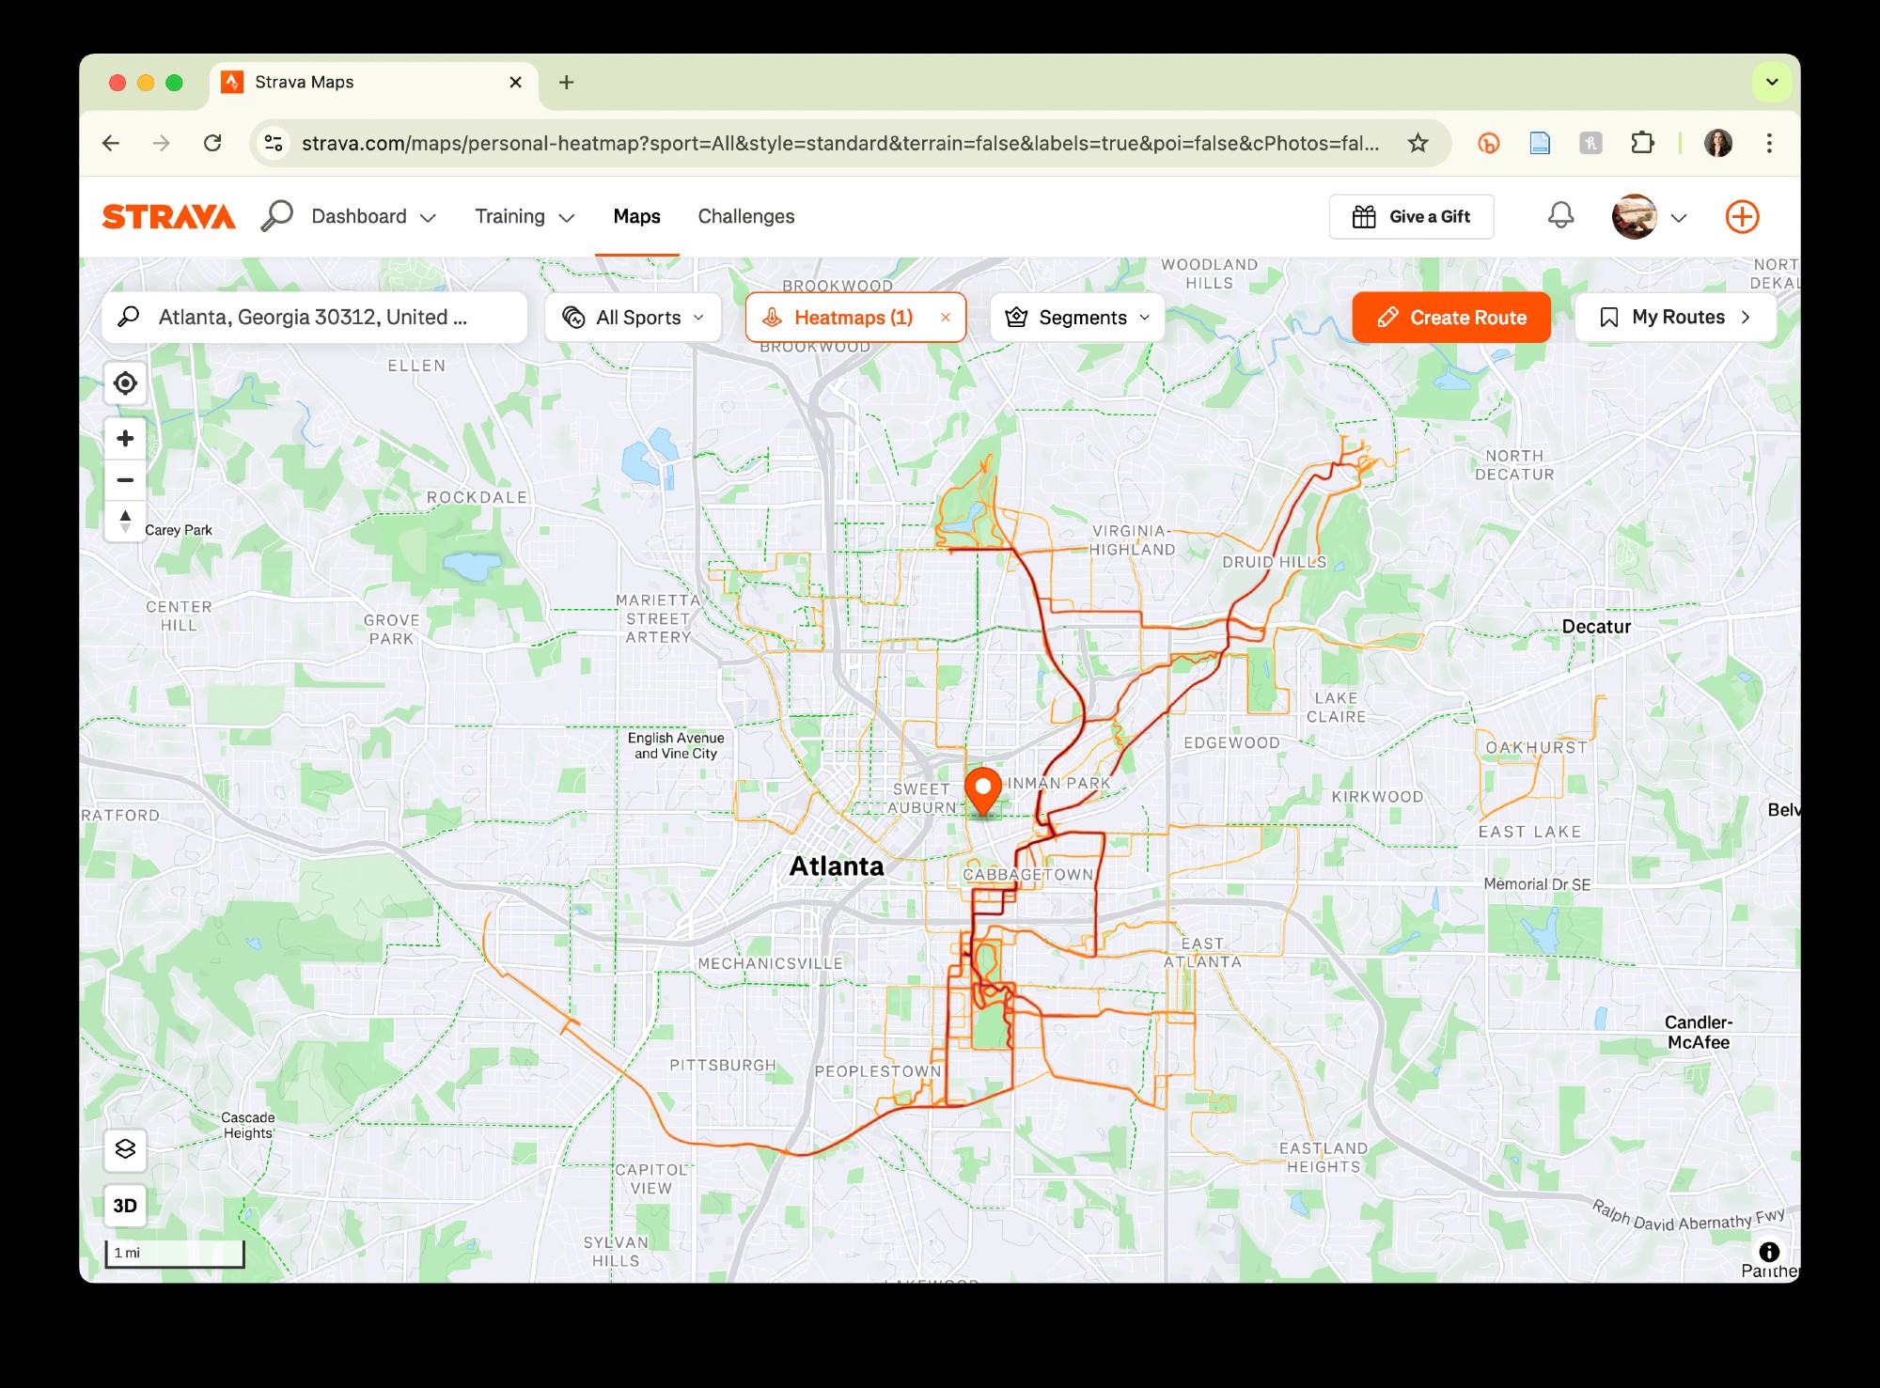Click the locate me crosshair icon
Viewport: 1880px width, 1388px height.
[x=125, y=383]
